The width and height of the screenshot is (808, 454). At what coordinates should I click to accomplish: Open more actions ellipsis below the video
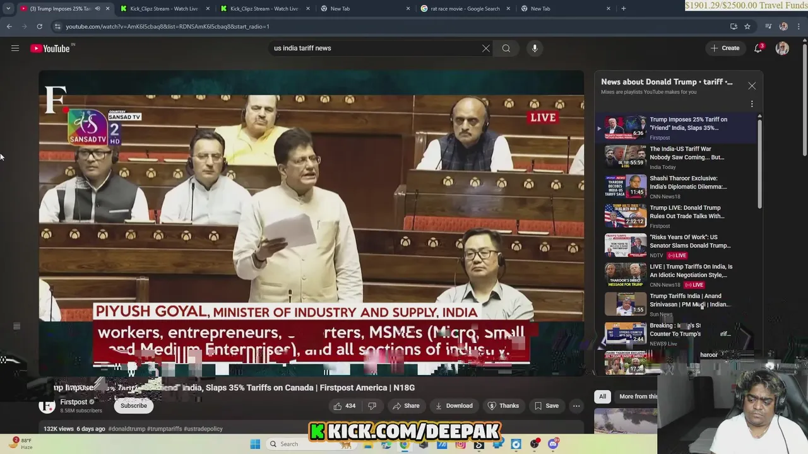[x=576, y=406]
